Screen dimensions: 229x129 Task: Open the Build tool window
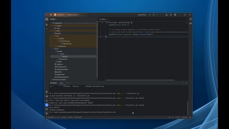[x=47, y=92]
